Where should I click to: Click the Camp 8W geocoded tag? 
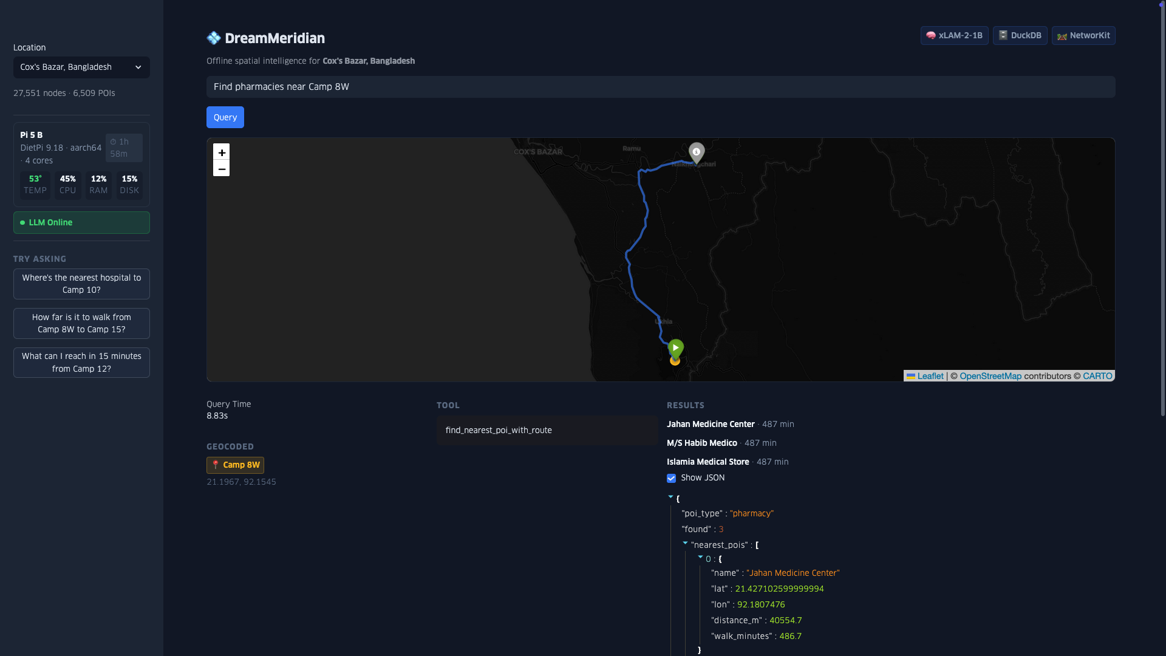[x=235, y=465]
